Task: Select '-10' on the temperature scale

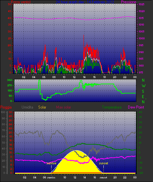Action: click(x=140, y=163)
